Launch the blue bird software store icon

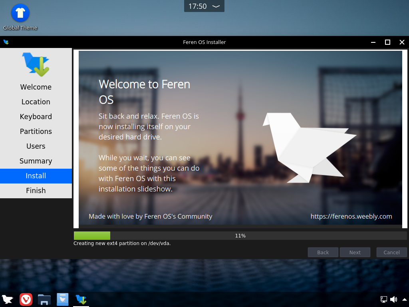62,299
